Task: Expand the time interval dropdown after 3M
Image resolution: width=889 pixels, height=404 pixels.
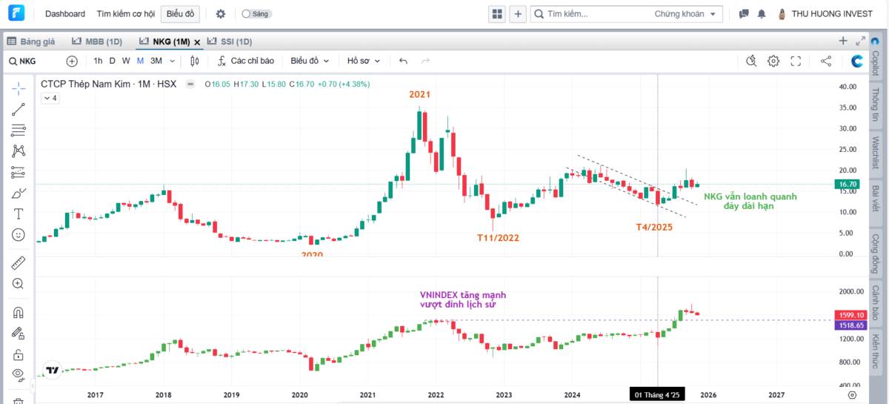Action: [x=173, y=62]
